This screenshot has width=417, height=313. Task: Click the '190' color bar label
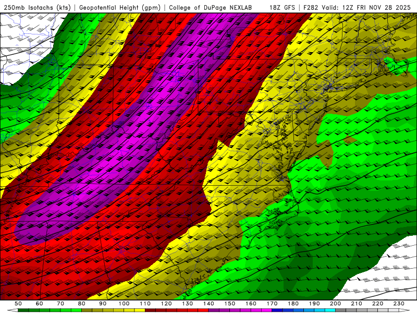point(314,304)
